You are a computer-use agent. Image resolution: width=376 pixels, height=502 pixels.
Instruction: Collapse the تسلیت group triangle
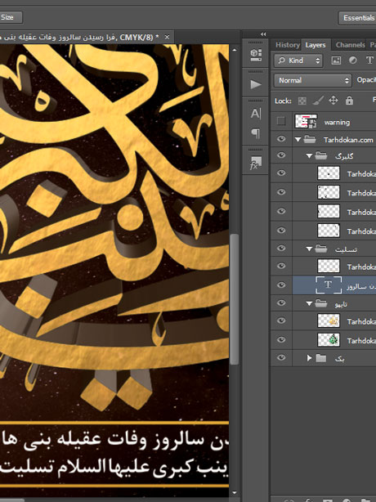[x=309, y=249]
